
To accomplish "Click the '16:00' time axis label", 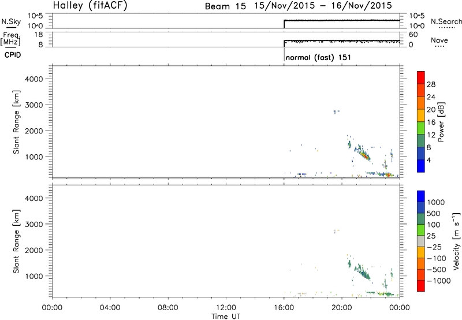I will point(284,308).
